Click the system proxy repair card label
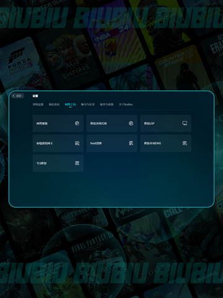223x298 pixels. coord(98,123)
